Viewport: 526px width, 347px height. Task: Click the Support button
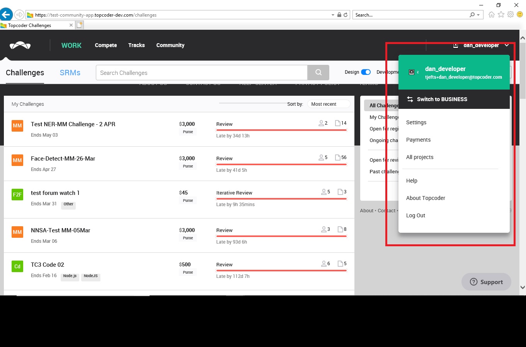pyautogui.click(x=486, y=282)
